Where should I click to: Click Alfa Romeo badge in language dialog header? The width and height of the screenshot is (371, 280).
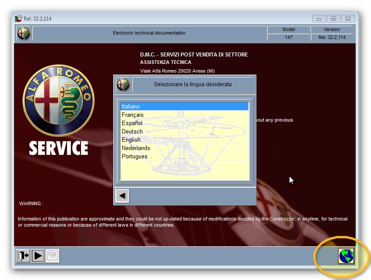click(123, 84)
